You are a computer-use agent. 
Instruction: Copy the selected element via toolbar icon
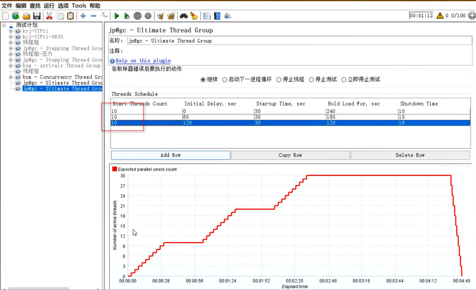[60, 16]
